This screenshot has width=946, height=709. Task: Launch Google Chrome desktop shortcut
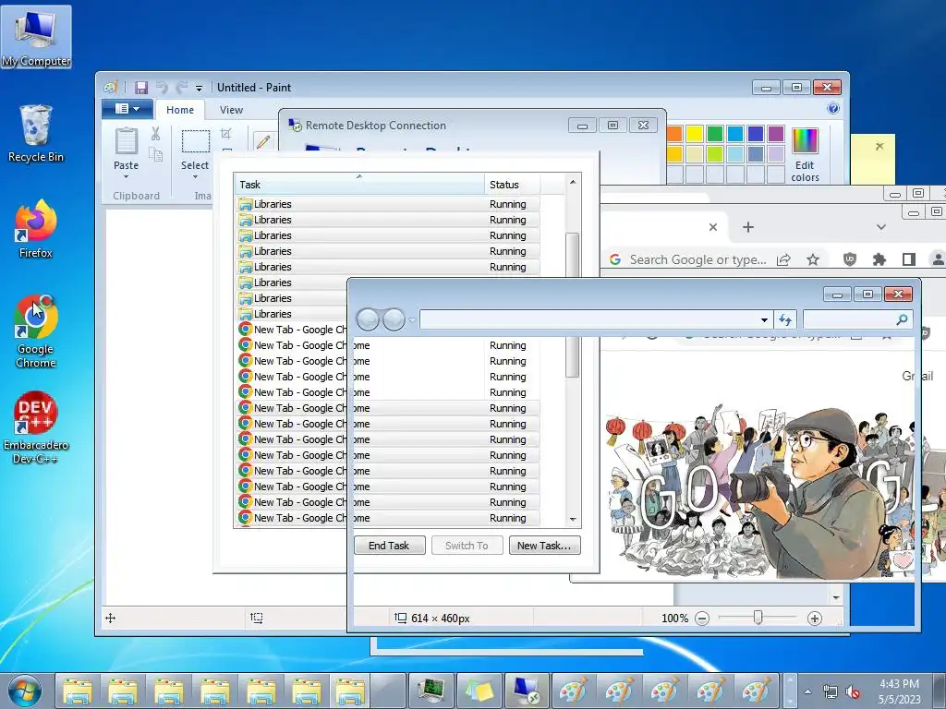tap(36, 331)
